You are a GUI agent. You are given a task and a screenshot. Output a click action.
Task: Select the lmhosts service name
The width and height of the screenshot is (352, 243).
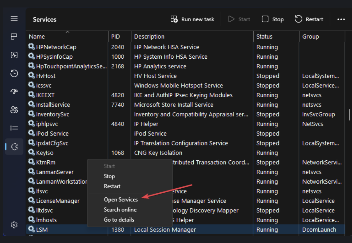[x=46, y=220]
